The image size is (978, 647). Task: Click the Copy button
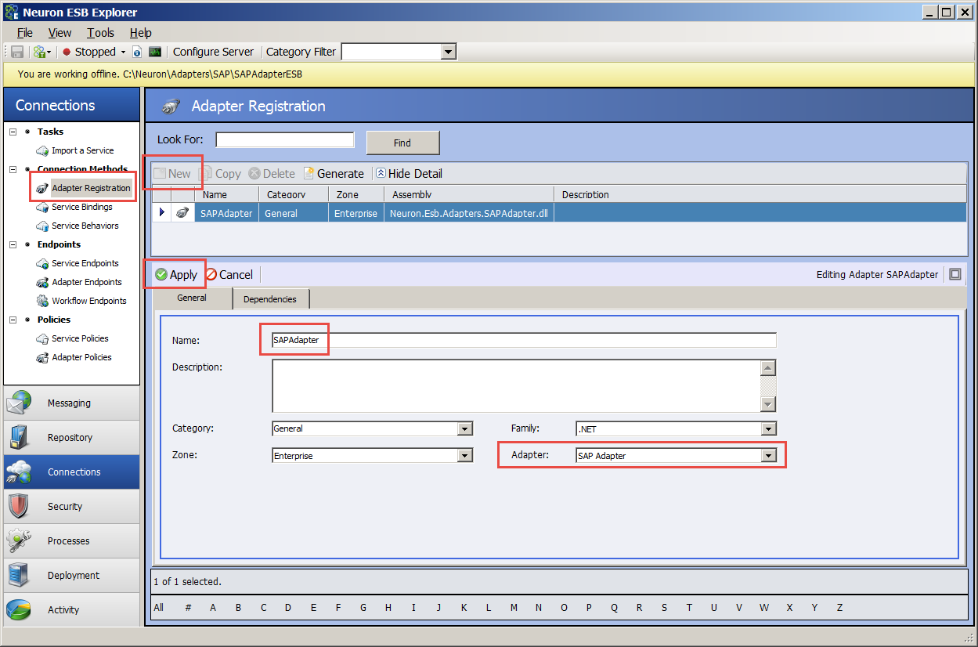point(221,174)
